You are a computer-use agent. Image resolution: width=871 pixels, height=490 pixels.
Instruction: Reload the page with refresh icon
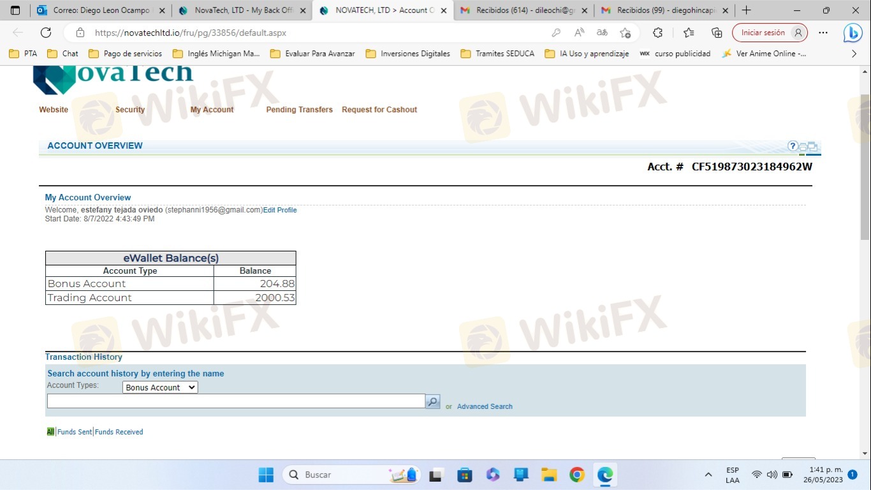click(46, 33)
